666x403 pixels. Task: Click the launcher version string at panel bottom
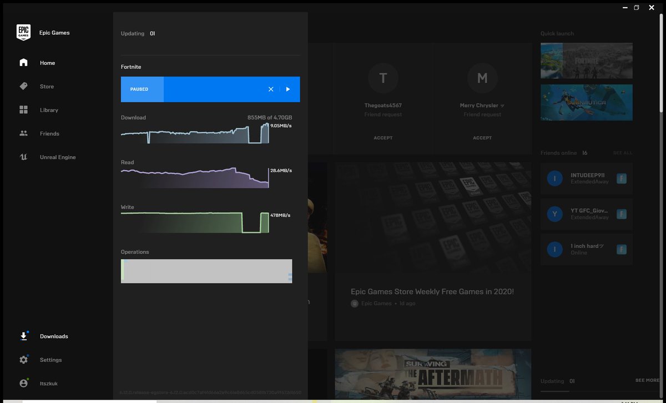[x=210, y=392]
